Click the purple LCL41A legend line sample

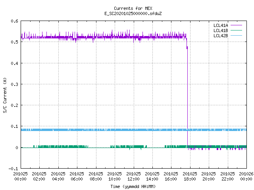(237, 25)
